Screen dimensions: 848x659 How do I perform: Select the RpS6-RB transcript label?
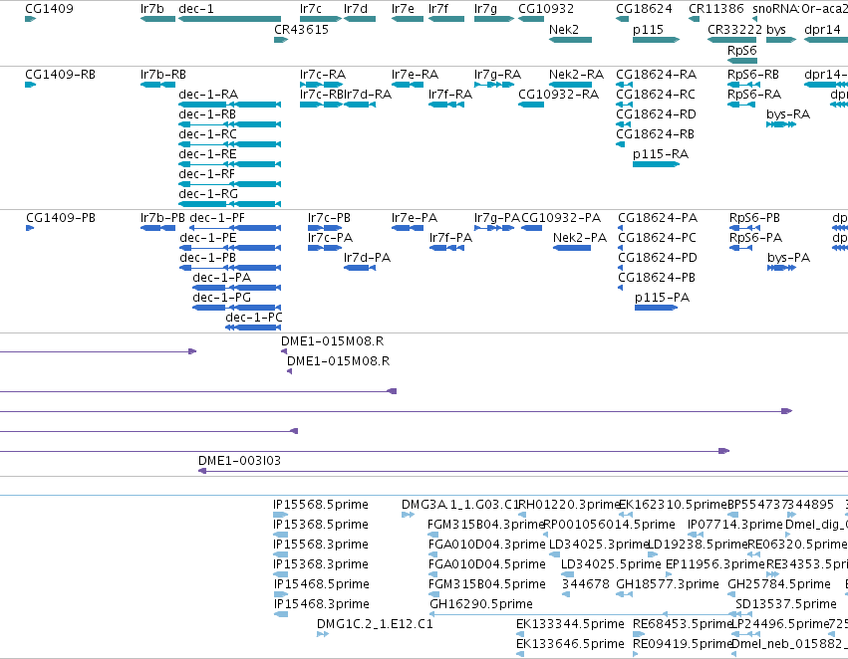pos(753,74)
